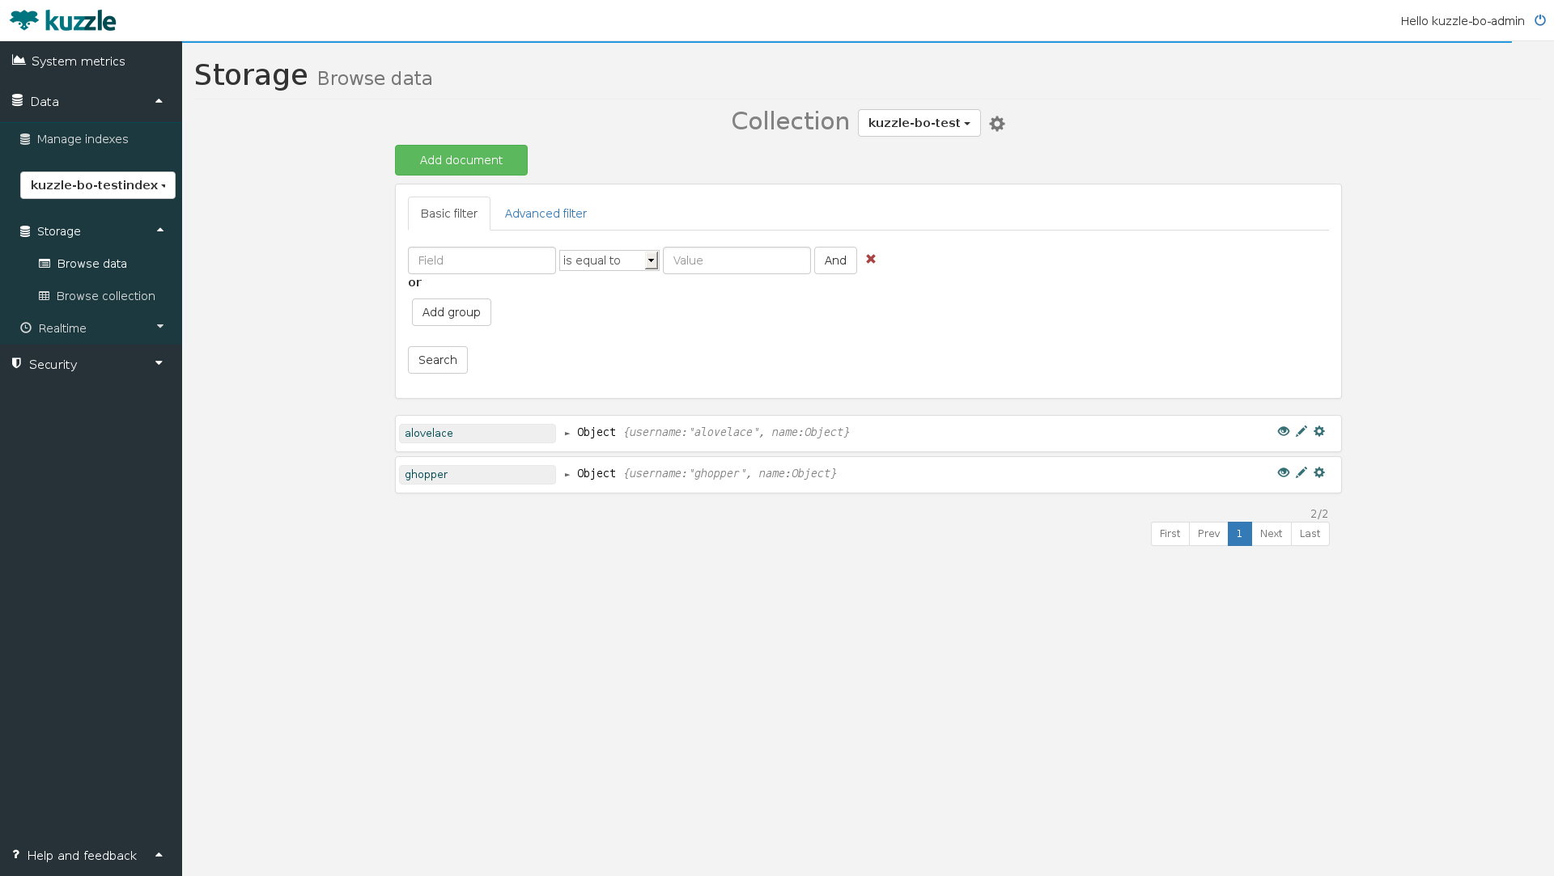Viewport: 1554px width, 876px height.
Task: Click the Browse collection table icon
Action: click(45, 296)
